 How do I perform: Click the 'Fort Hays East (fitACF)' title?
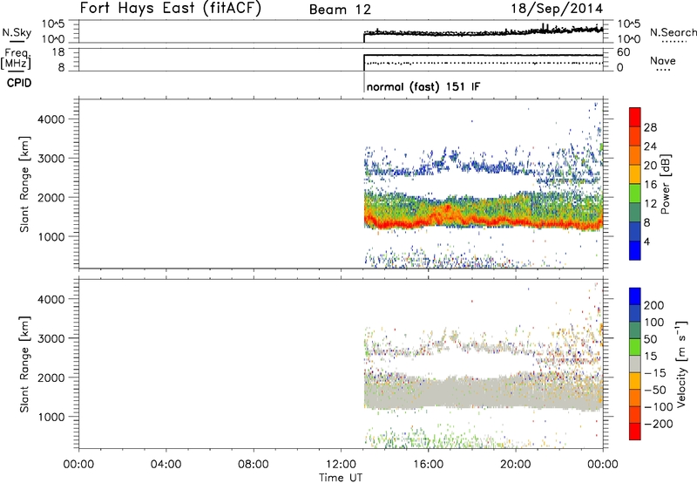(x=170, y=8)
